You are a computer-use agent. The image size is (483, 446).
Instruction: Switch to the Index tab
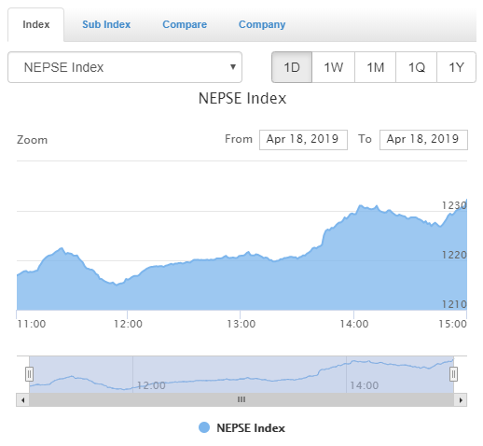tap(36, 24)
